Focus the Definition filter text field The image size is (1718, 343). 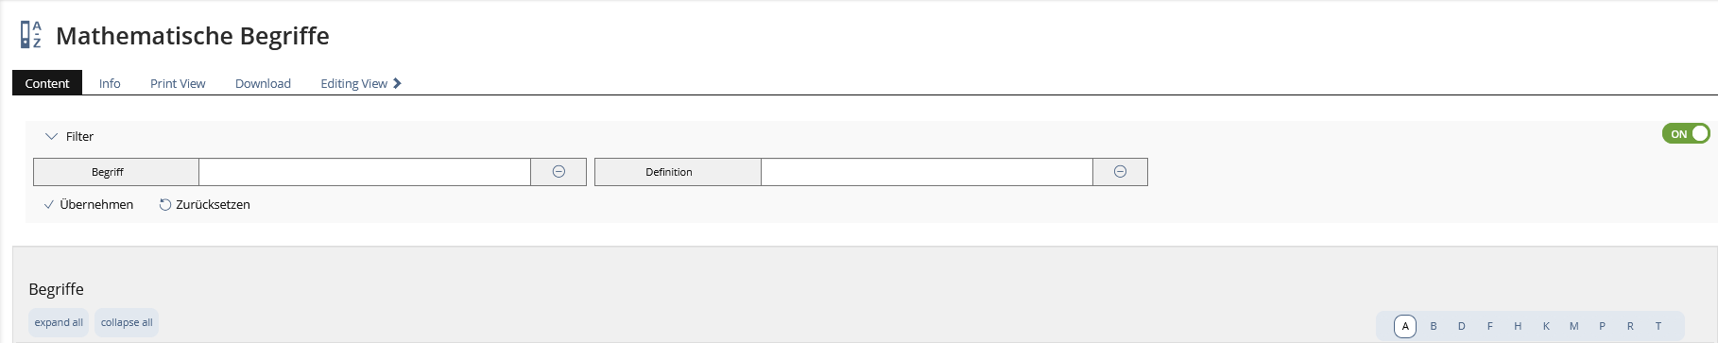coord(927,172)
